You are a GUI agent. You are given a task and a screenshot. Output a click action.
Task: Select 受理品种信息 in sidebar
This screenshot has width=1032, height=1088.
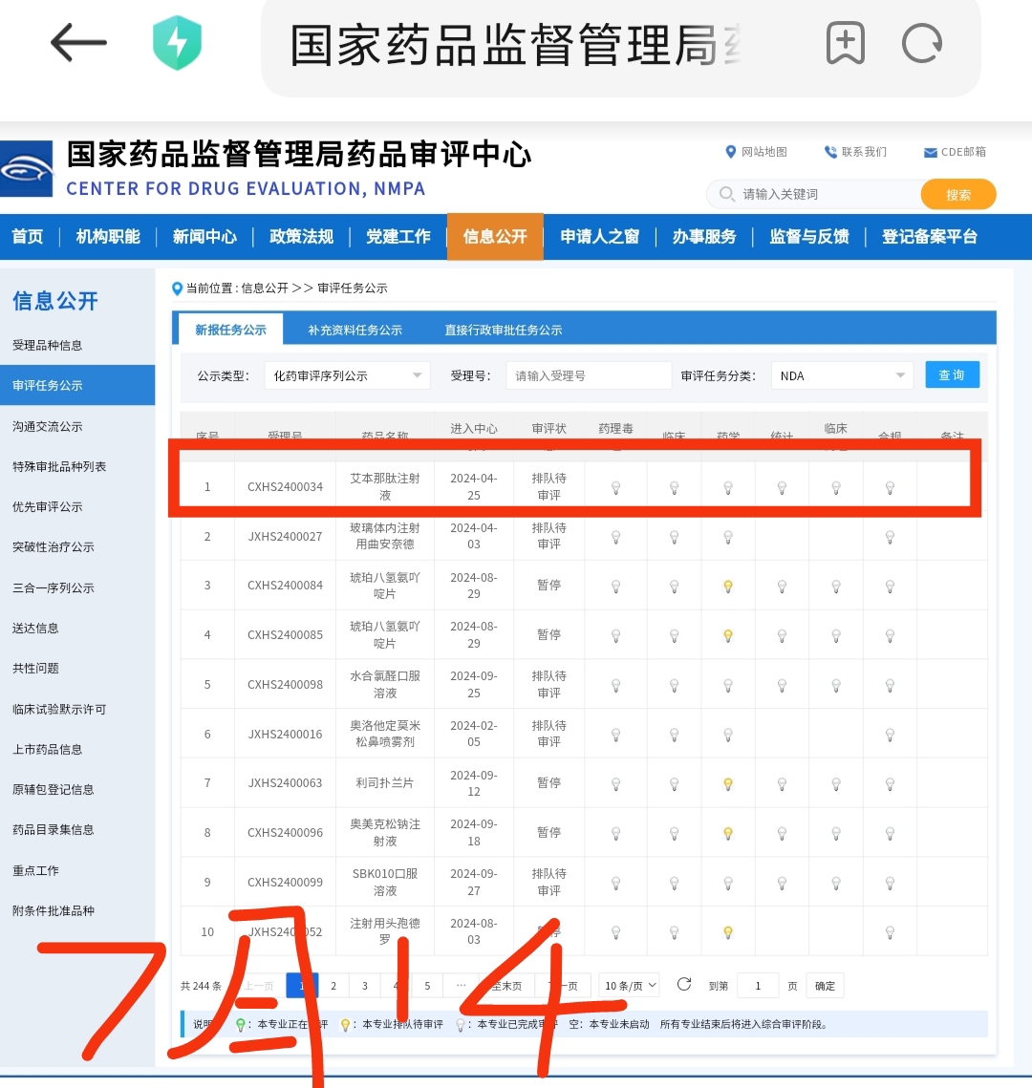pyautogui.click(x=47, y=345)
